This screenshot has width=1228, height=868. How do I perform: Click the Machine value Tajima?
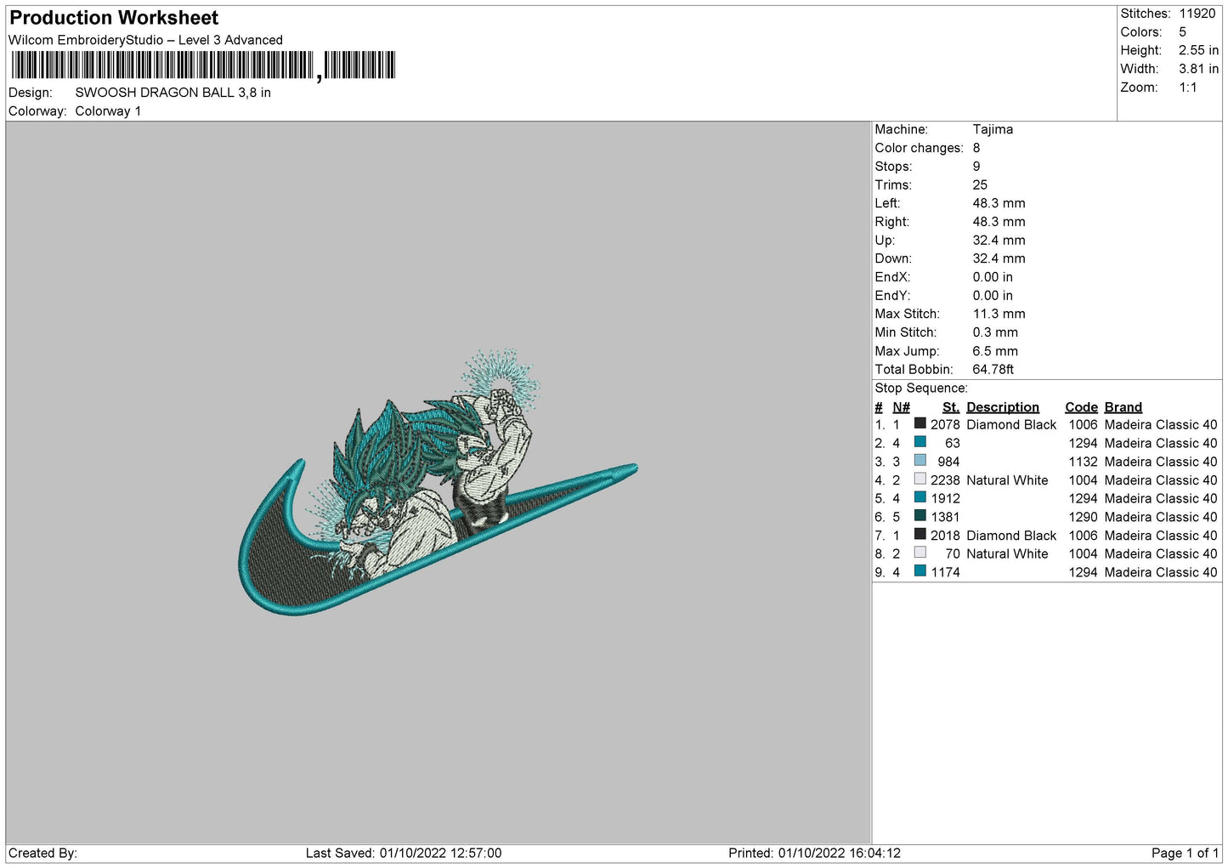(x=993, y=129)
